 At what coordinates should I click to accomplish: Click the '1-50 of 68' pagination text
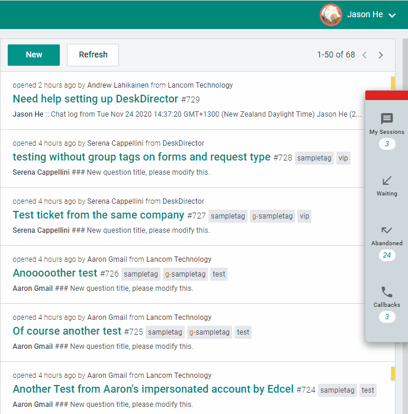point(336,54)
